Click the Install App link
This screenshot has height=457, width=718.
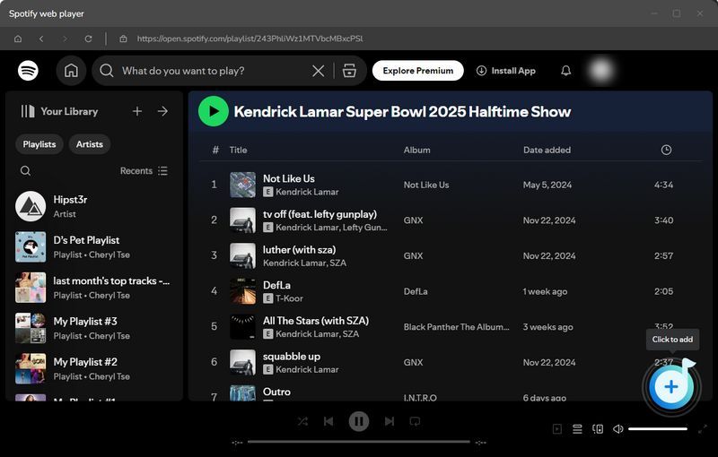[x=505, y=71]
